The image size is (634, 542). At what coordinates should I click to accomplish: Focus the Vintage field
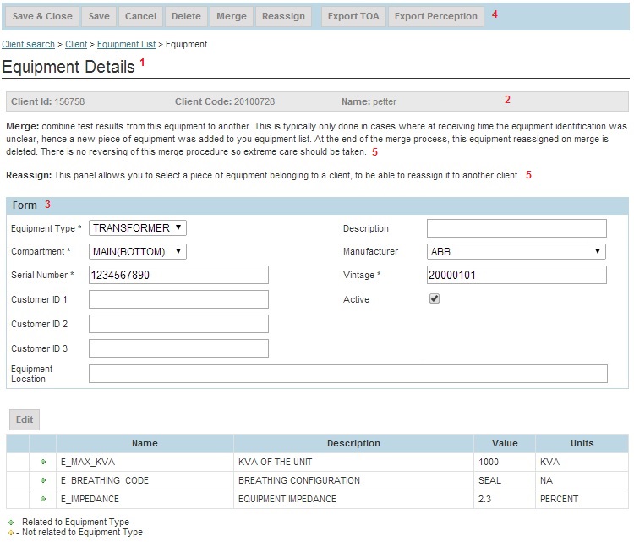click(516, 275)
